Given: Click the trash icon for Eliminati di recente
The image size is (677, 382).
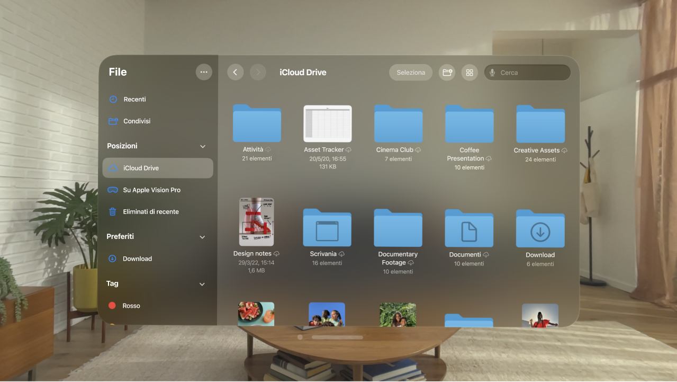Looking at the screenshot, I should [x=113, y=211].
